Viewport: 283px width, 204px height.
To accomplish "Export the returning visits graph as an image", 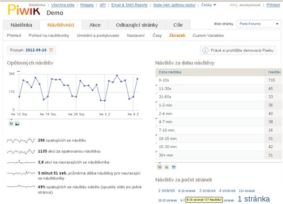I will 17,124.
